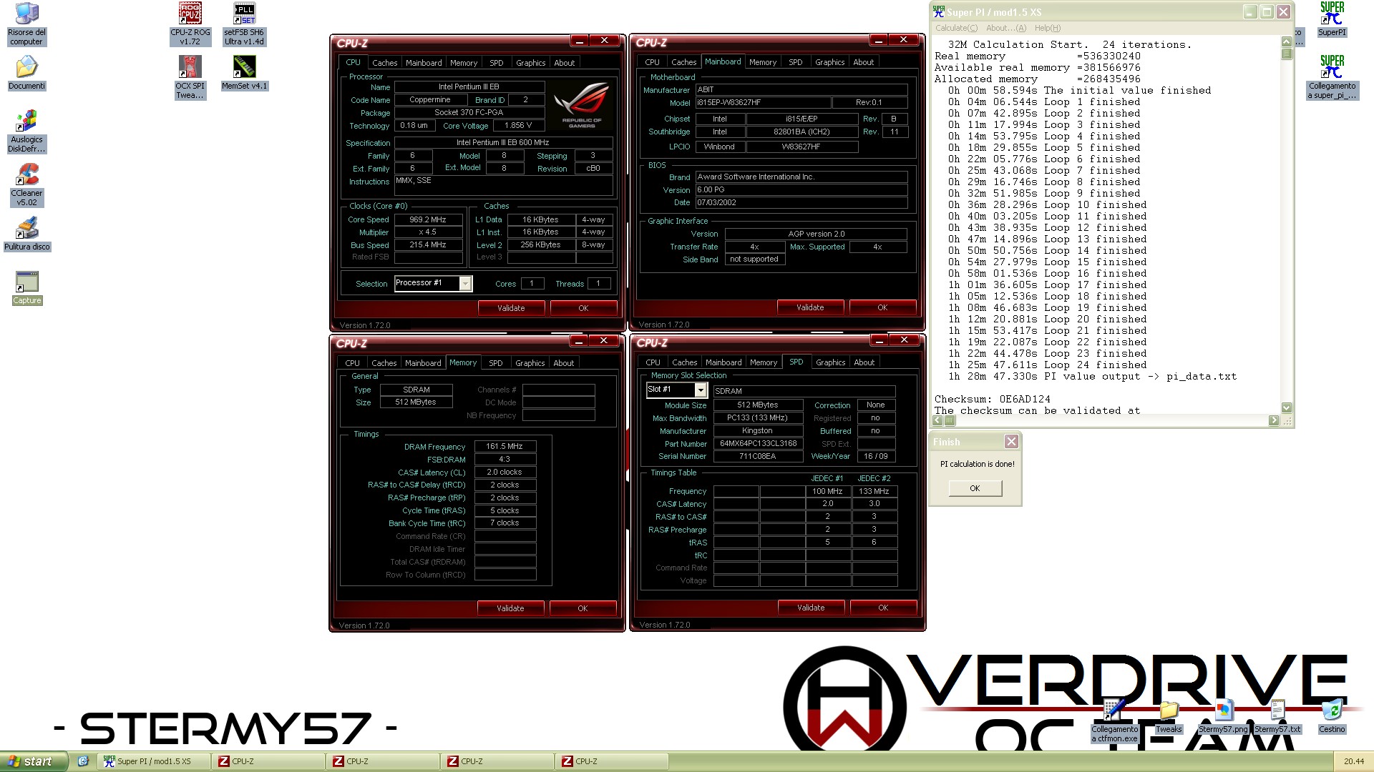
Task: Click the system clock 20.44
Action: (1354, 761)
